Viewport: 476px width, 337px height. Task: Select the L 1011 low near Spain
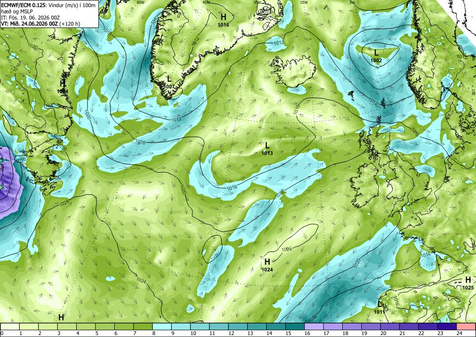point(379,307)
